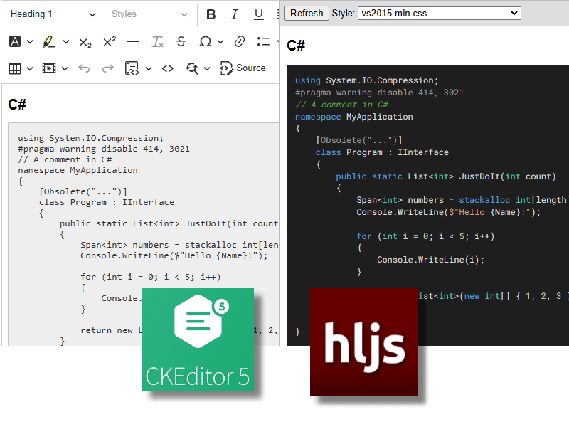Click the undo arrow
The width and height of the screenshot is (569, 427).
point(84,68)
